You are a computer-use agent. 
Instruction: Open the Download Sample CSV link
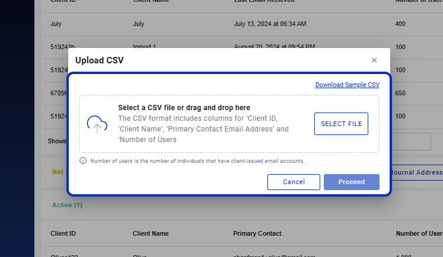347,85
